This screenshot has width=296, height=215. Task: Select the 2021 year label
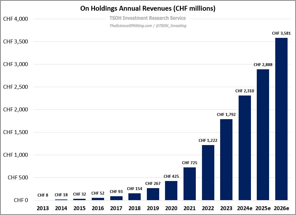pos(190,209)
